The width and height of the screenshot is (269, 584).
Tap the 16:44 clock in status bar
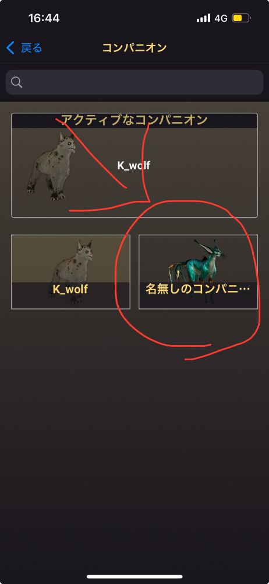43,18
